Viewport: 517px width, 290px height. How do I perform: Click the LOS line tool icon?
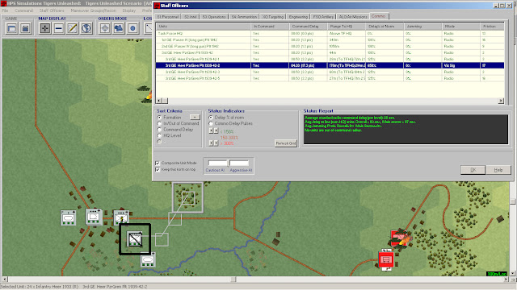(x=148, y=28)
